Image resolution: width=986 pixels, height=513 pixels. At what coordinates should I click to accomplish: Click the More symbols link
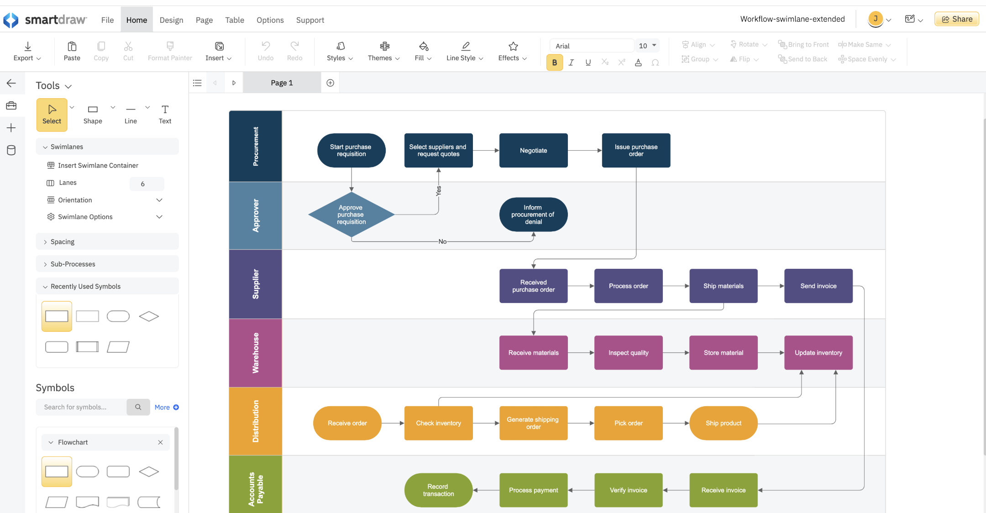(166, 407)
